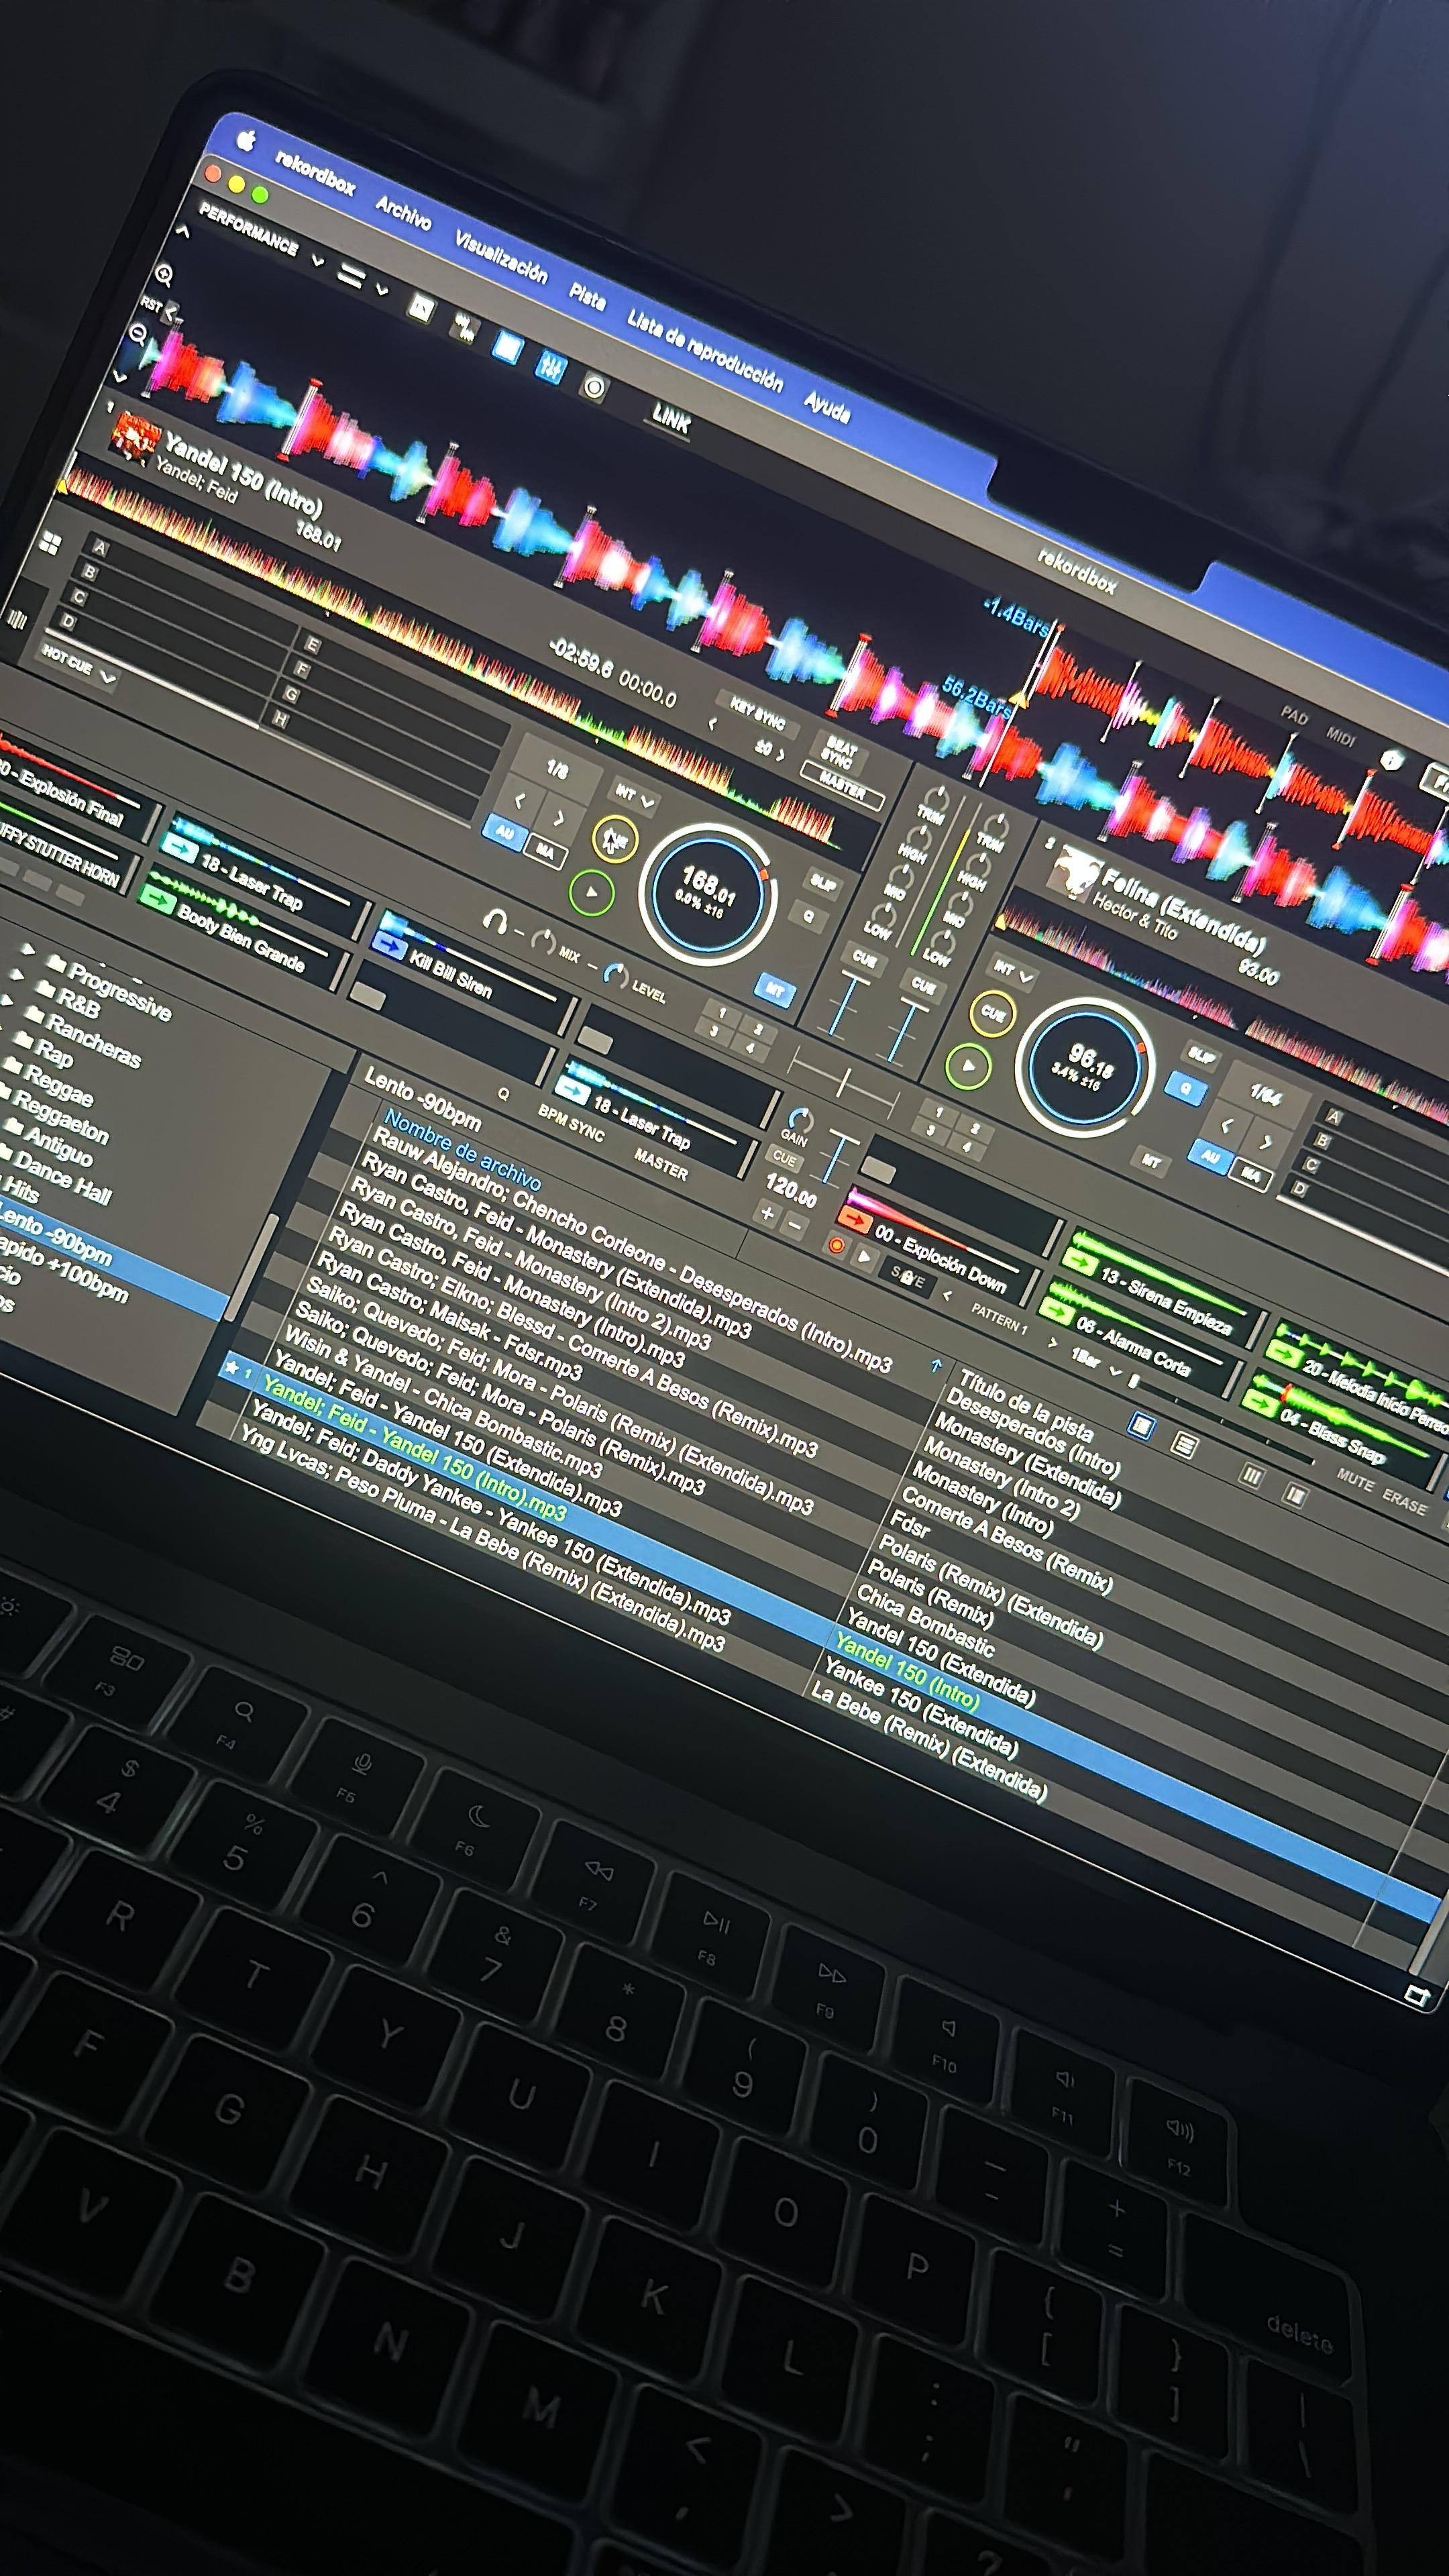Click the waveform zoom-in magnifier icon
Screen dimensions: 1449x2576
163,274
